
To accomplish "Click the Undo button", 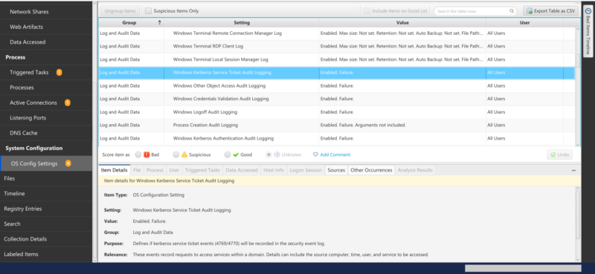I will pos(559,154).
